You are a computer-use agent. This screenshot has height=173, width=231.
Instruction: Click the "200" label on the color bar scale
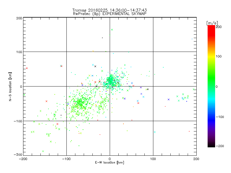[x=219, y=27]
